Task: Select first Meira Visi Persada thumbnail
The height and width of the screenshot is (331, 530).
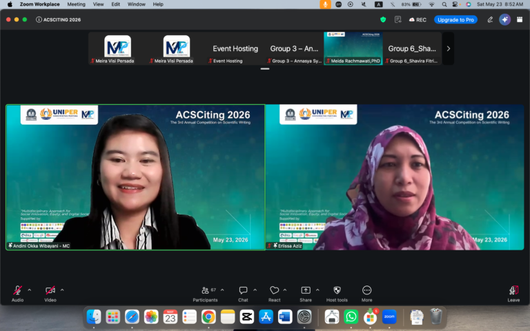Action: pos(117,48)
